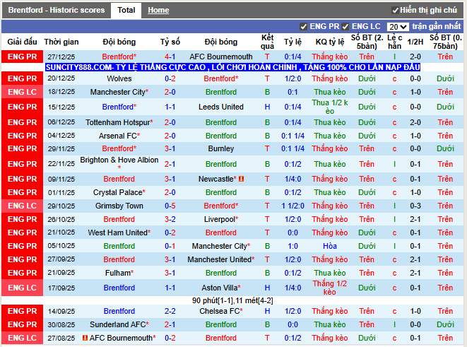Select Manchester United team name
Screen dimensions: 467x347
tap(221, 259)
